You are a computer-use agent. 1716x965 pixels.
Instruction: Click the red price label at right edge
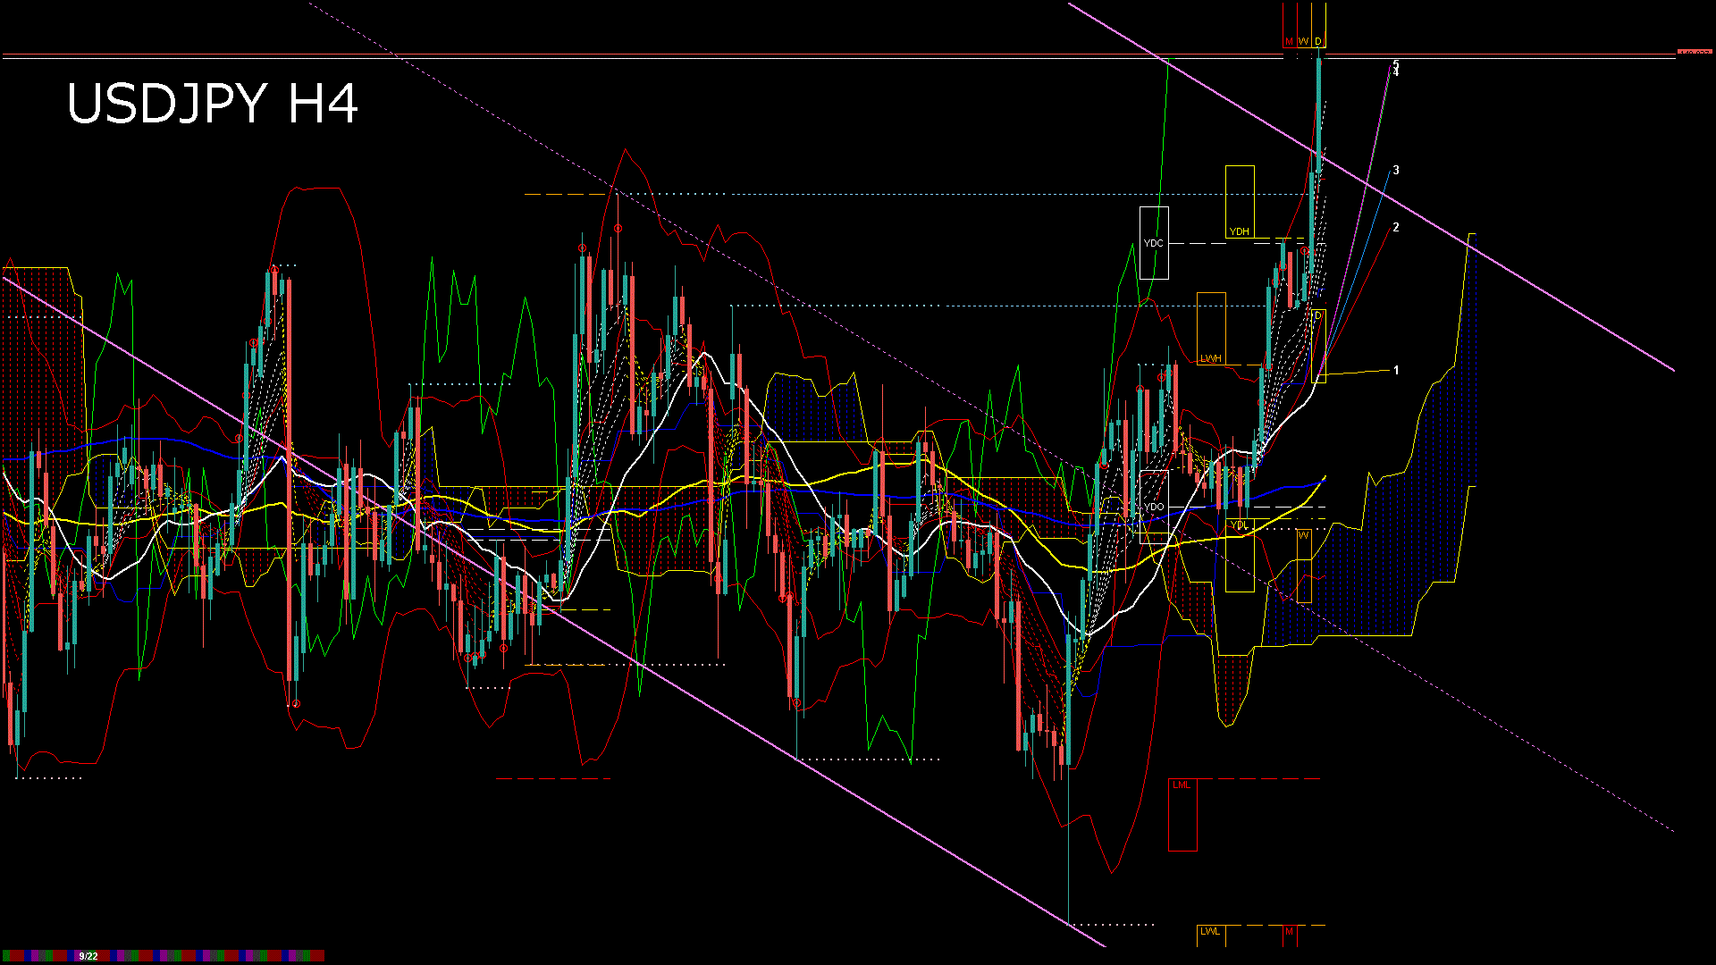(x=1694, y=53)
